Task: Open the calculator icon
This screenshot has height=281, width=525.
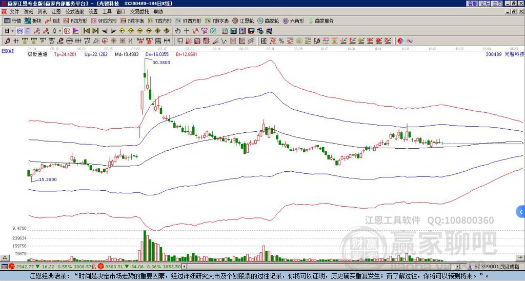Action: pos(234,31)
